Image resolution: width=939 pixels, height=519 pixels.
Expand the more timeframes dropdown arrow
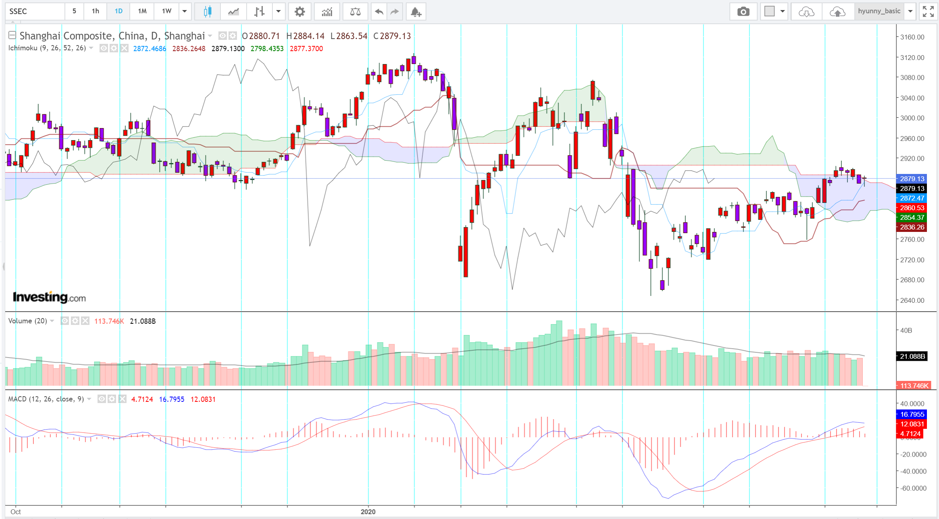click(x=185, y=11)
